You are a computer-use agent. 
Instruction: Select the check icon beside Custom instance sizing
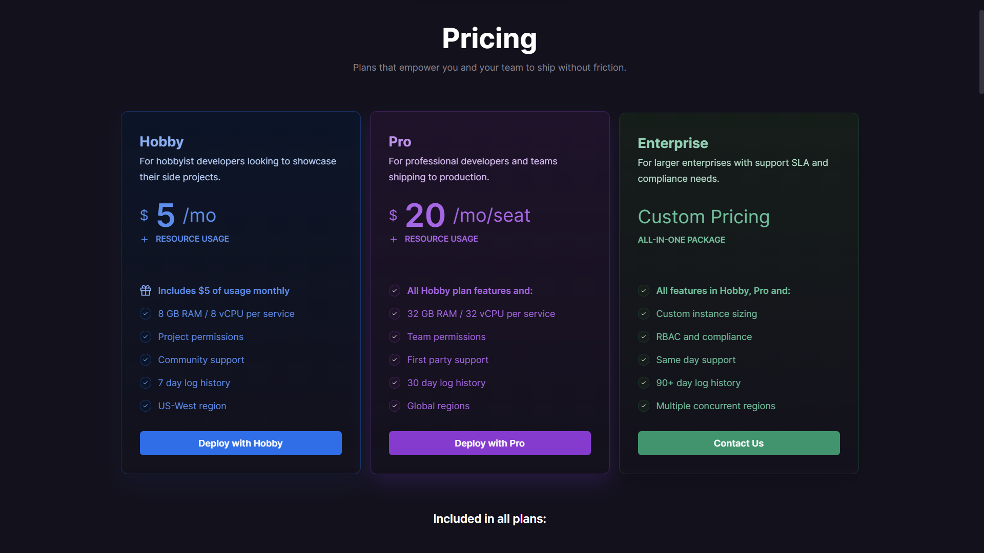click(x=643, y=313)
